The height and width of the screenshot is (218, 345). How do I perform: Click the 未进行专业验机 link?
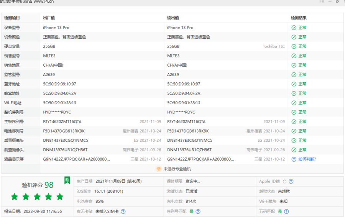tap(177, 169)
